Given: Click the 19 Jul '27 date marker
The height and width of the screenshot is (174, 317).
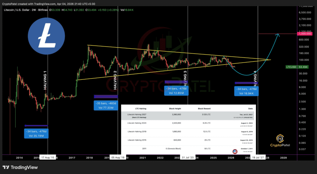Looking at the screenshot, I should tap(258, 157).
